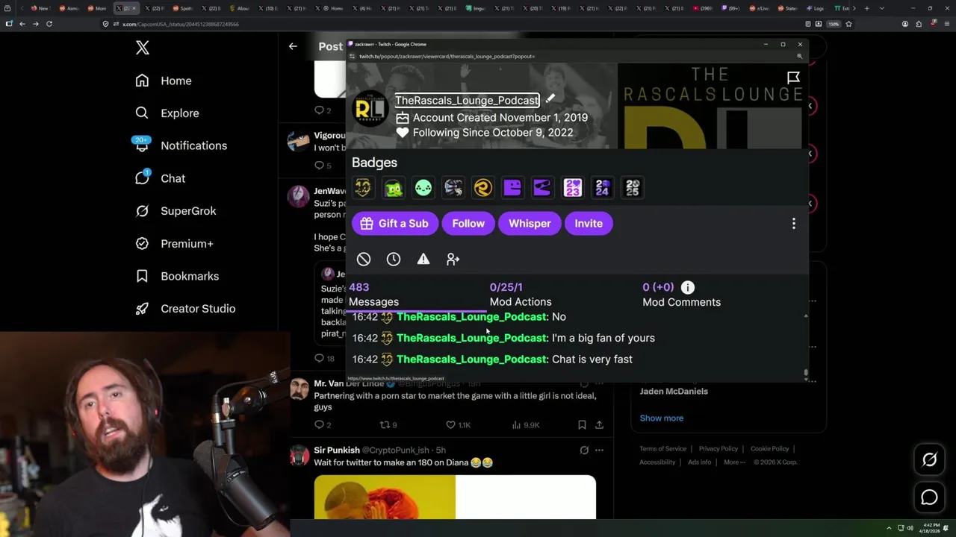Screen dimensions: 956x537
Task: Repost Mr. Van Der Linde's post
Action: (388, 425)
